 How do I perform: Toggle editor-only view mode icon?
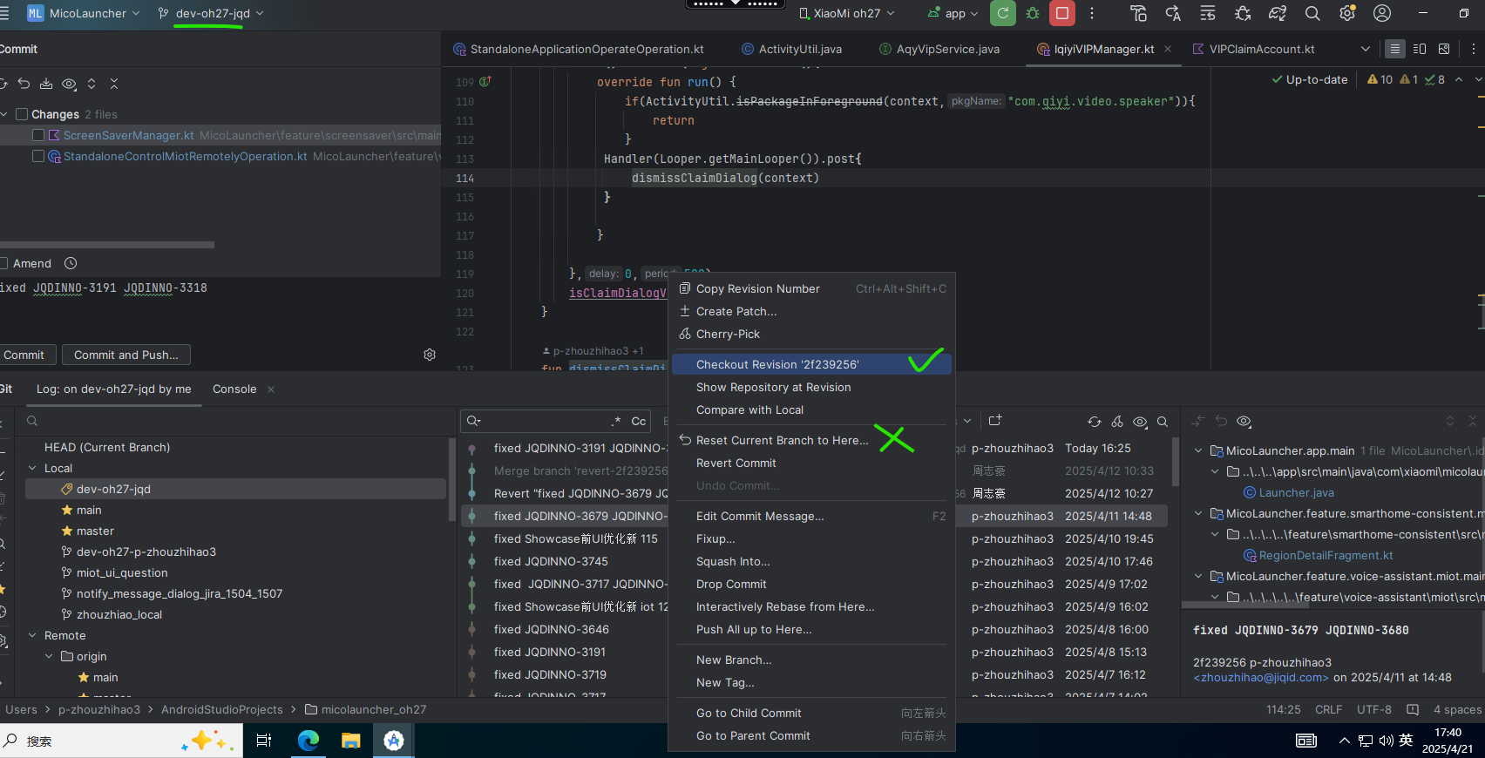pyautogui.click(x=1395, y=49)
